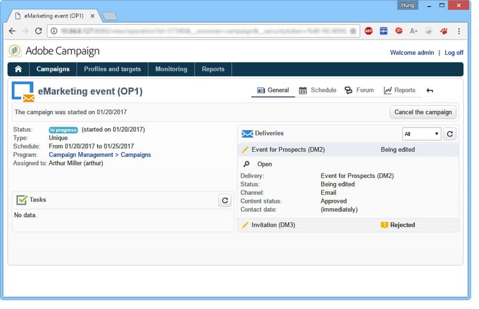479x309 pixels.
Task: Follow the Campaign Management program link
Action: pos(81,155)
